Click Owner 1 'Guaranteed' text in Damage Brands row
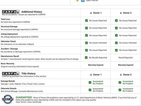Viewport: 141px width, 106px height. click(98, 81)
